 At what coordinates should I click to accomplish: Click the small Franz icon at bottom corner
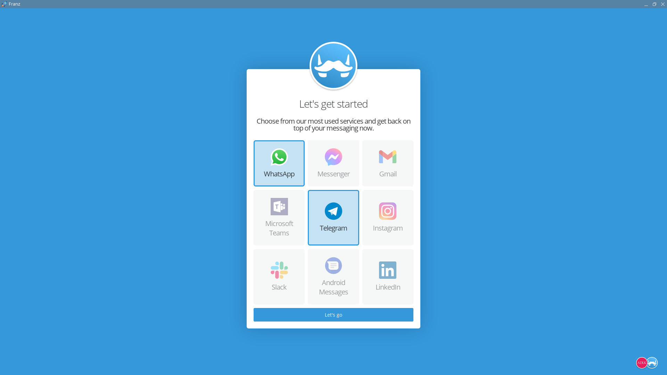click(x=652, y=363)
